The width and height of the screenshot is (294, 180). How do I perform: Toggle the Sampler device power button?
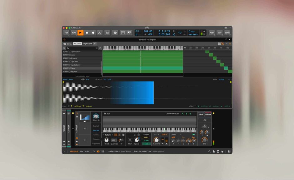(x=77, y=113)
